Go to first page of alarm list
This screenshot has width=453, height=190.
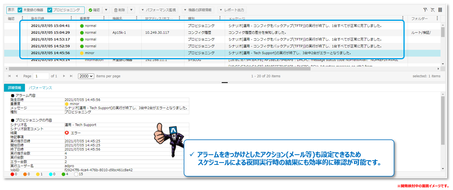[x=9, y=76]
